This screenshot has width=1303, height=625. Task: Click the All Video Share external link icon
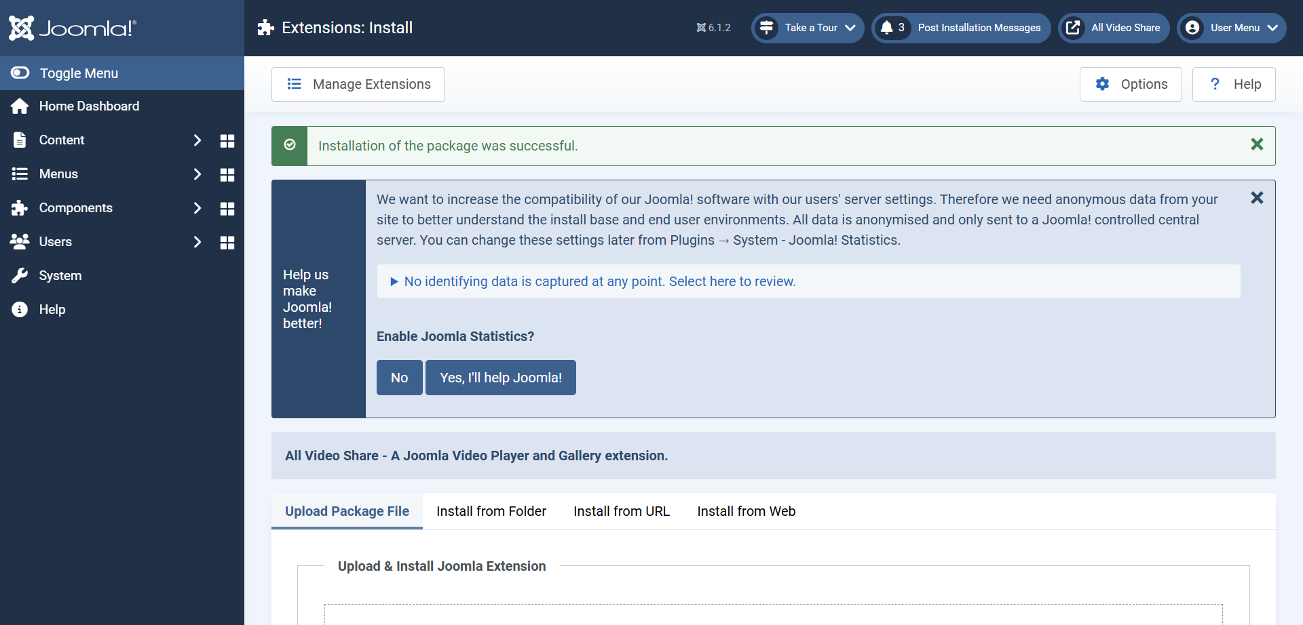pyautogui.click(x=1073, y=28)
